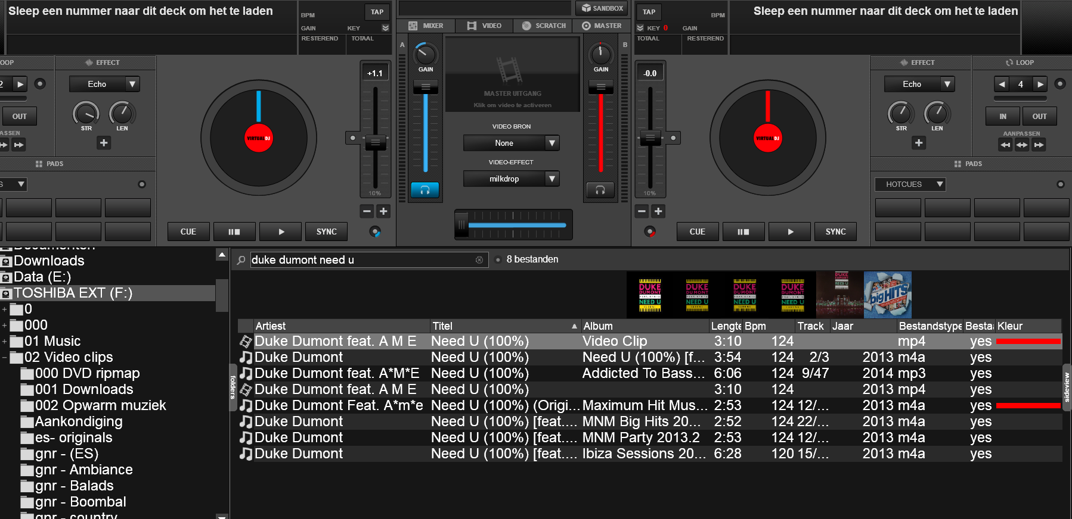Toggle the folders panel tab
1072x519 pixels.
233,387
